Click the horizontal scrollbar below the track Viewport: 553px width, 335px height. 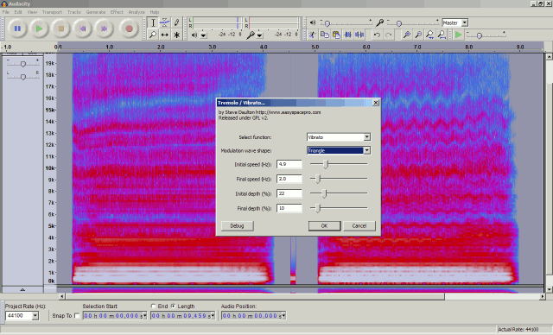point(302,297)
